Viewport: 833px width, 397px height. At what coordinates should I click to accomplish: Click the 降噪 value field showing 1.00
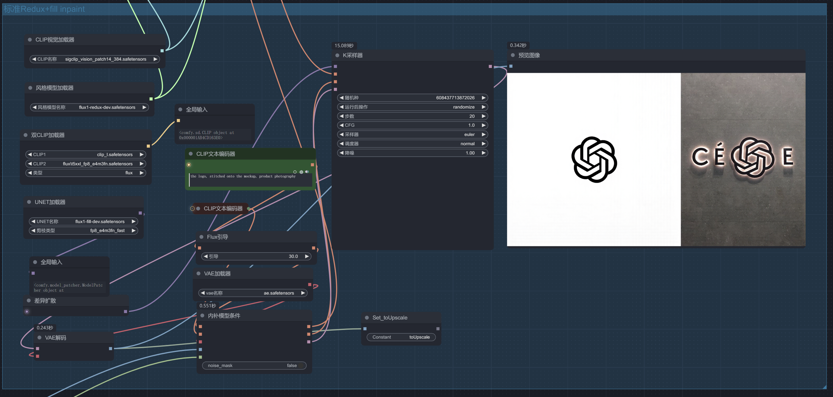[x=413, y=153]
